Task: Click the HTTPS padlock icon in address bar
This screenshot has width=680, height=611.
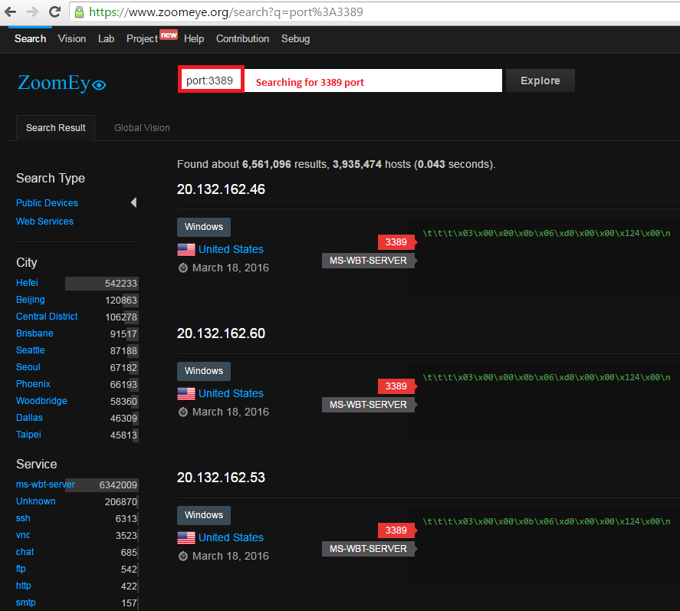Action: tap(79, 11)
